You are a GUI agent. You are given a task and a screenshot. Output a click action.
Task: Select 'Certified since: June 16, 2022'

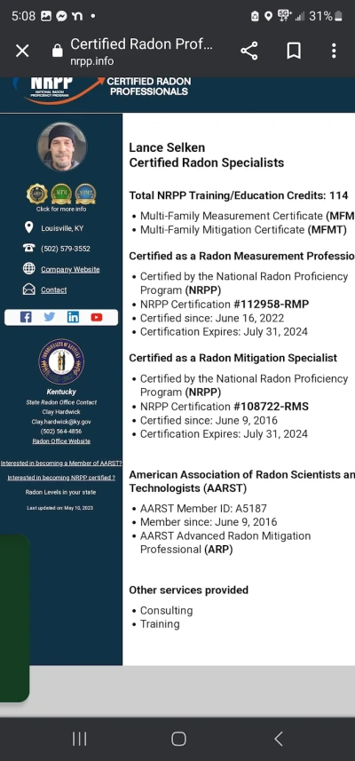click(212, 319)
